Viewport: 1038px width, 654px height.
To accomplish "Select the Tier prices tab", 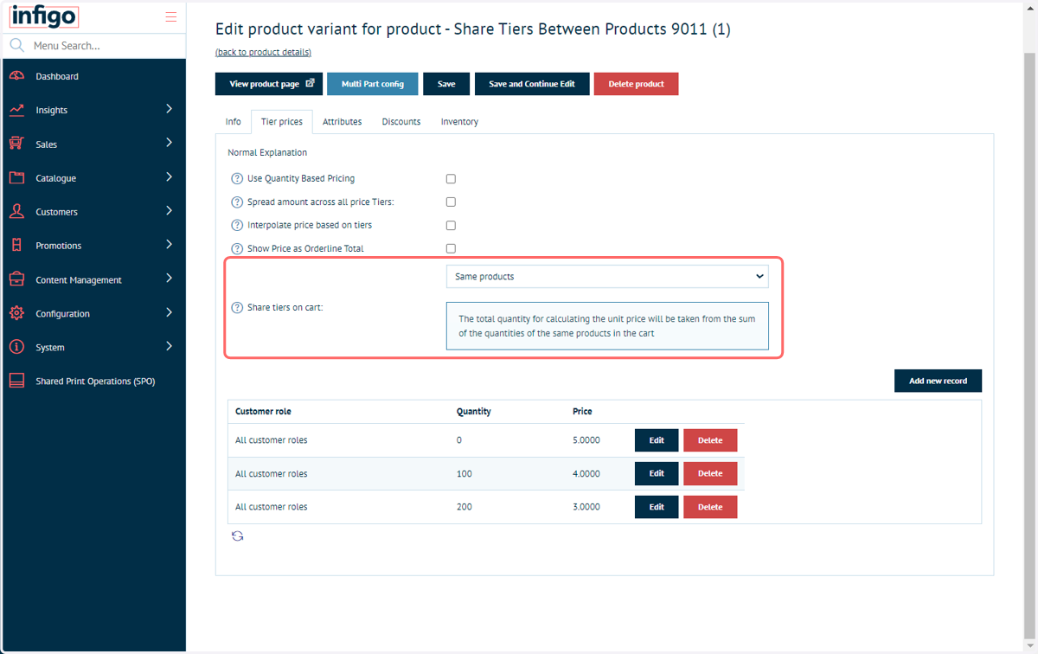I will tap(282, 122).
